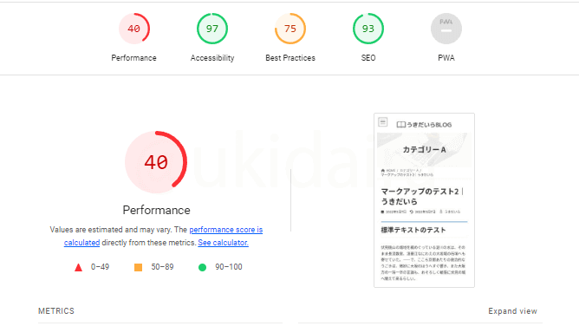The image size is (579, 326).
Task: Open the "performance score is calculated" link
Action: (x=163, y=236)
